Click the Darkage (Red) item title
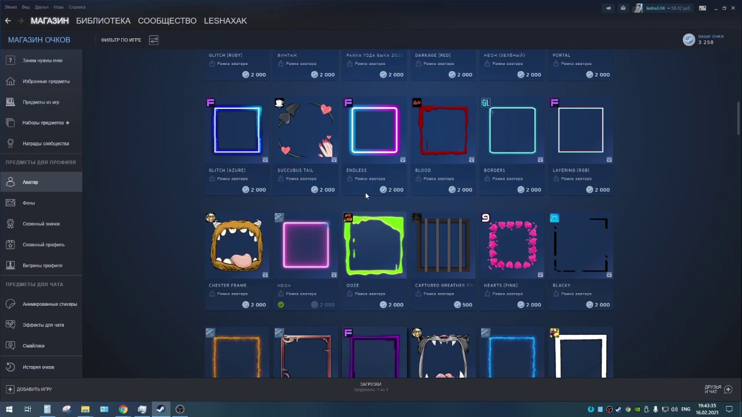The height and width of the screenshot is (417, 742). [432, 56]
